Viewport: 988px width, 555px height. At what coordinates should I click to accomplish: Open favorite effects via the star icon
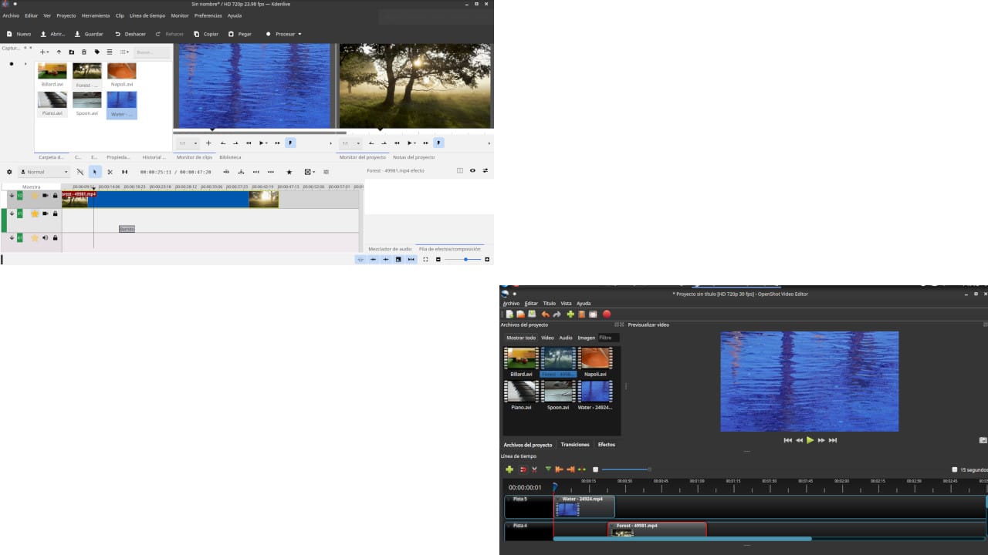(289, 172)
